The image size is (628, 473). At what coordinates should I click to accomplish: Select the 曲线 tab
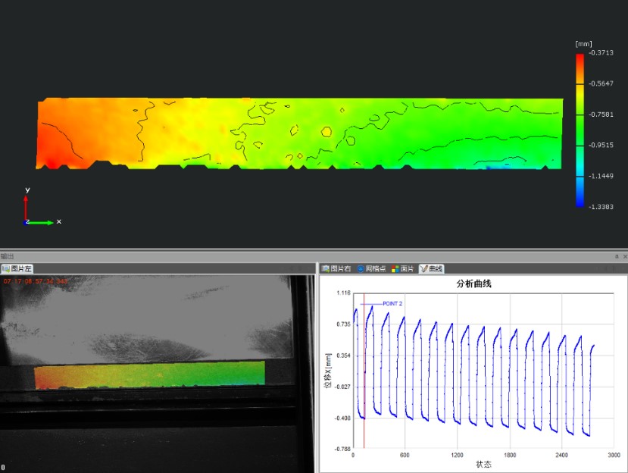[431, 268]
